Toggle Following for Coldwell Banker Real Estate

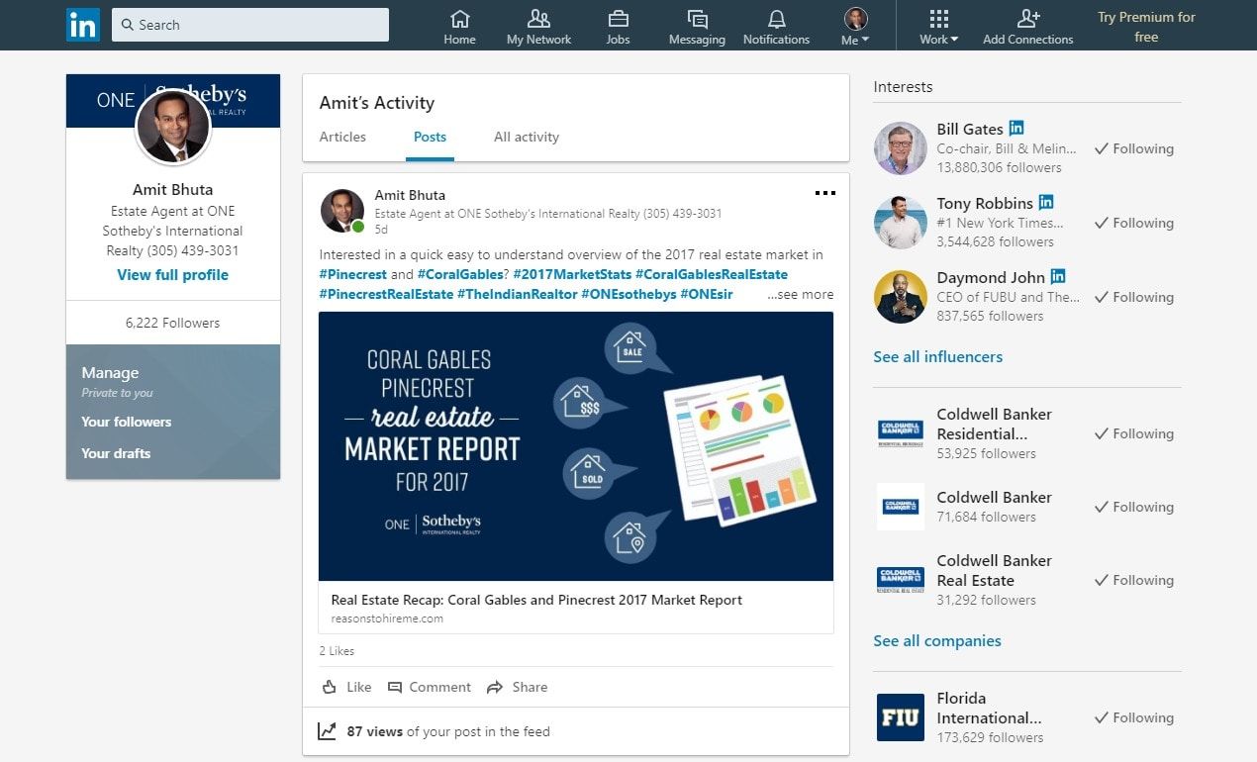[1134, 580]
